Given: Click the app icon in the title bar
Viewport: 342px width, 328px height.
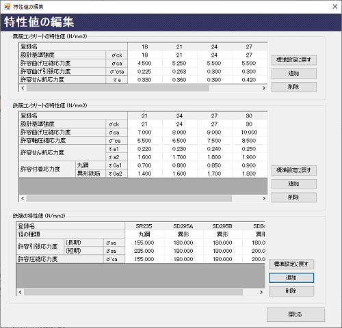Looking at the screenshot, I should coord(8,7).
